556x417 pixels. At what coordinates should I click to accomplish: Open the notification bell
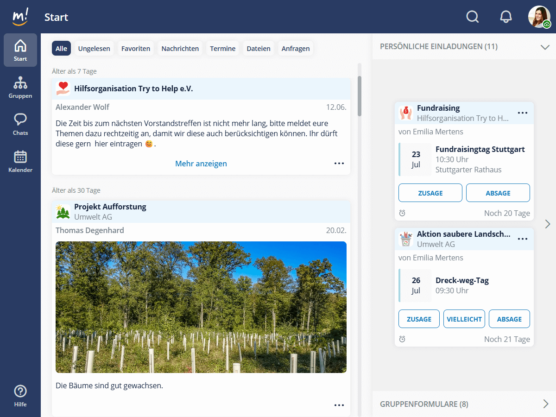(x=506, y=17)
